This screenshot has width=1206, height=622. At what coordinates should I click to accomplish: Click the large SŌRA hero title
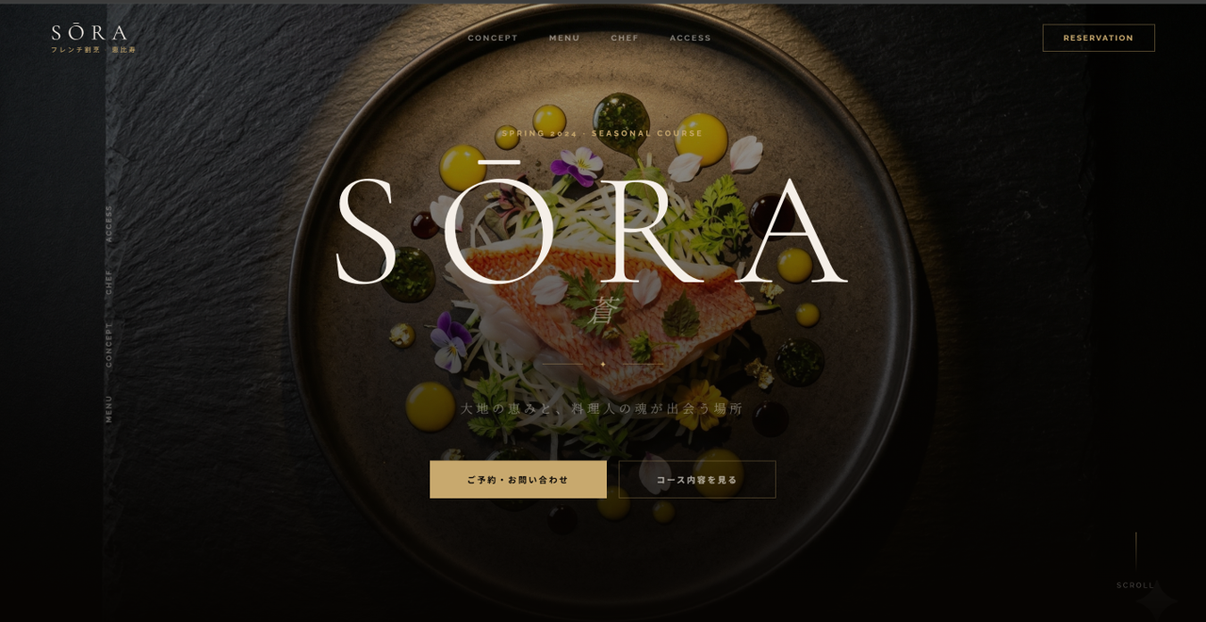pos(592,226)
